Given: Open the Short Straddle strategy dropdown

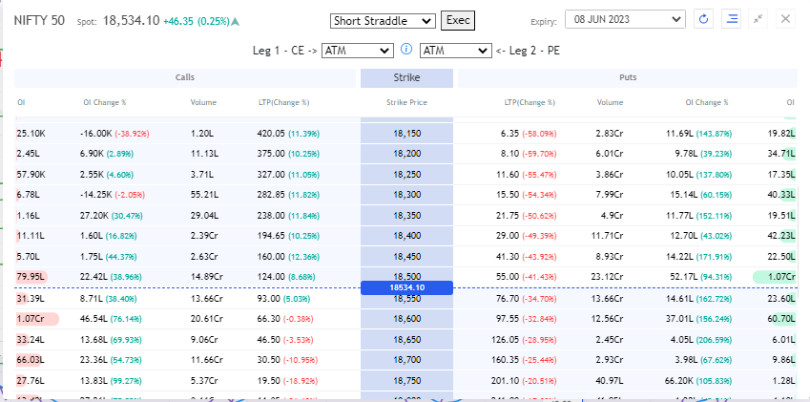Looking at the screenshot, I should tap(383, 21).
